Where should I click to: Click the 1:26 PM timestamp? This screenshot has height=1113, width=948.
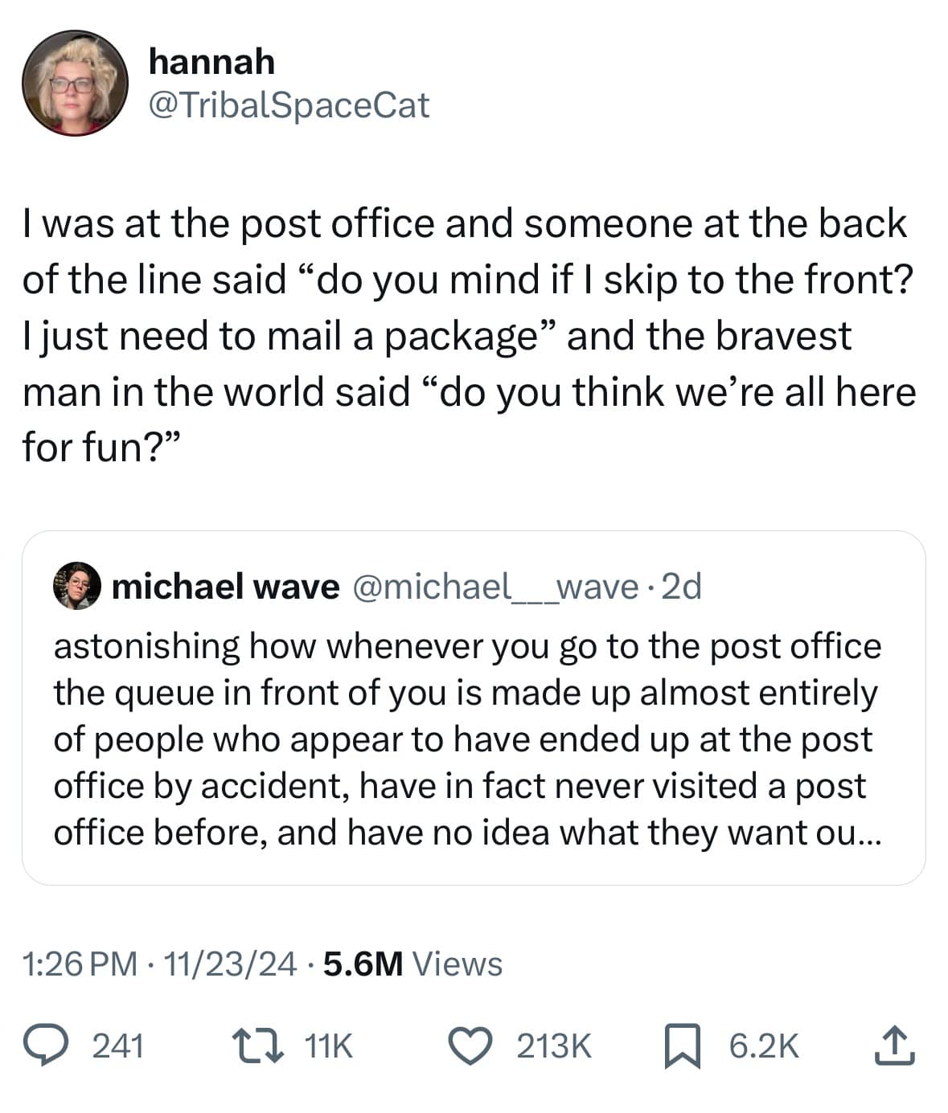pyautogui.click(x=72, y=964)
